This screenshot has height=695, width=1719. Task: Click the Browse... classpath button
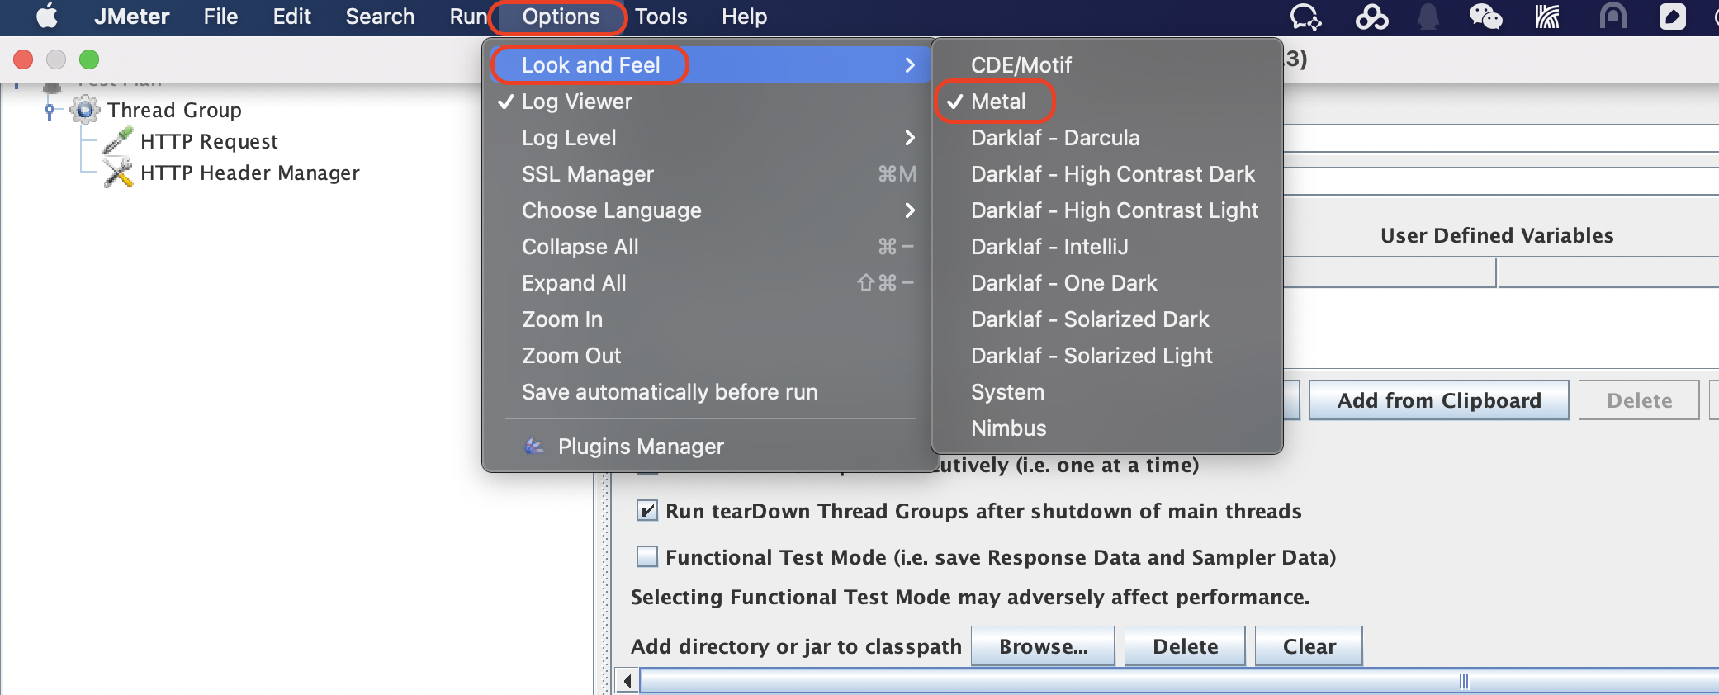click(1043, 646)
